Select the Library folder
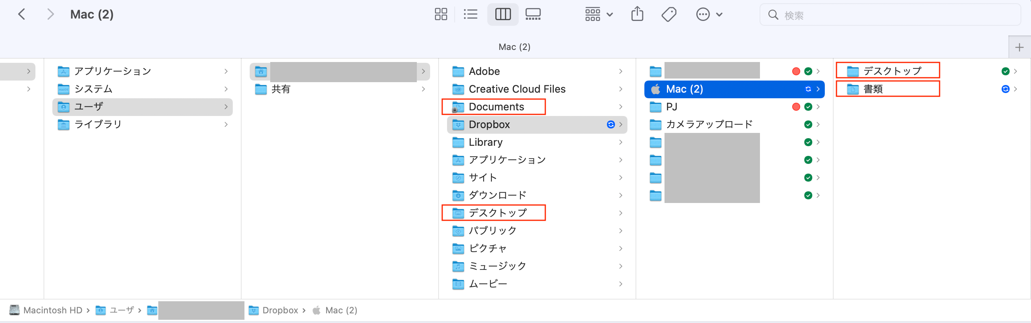 537,142
